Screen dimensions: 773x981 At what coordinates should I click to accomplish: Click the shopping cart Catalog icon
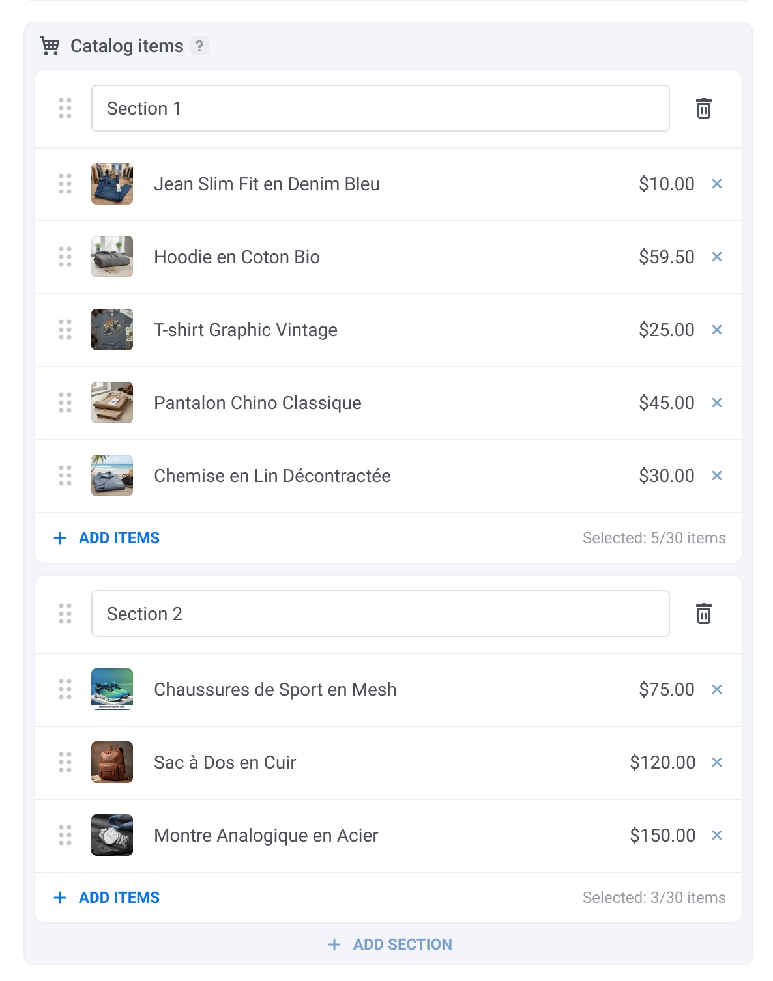click(50, 46)
